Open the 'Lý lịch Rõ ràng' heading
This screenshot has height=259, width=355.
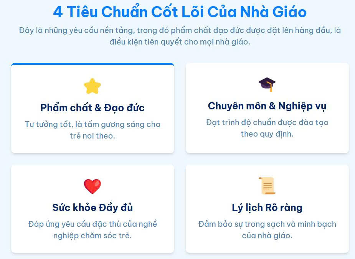267,208
